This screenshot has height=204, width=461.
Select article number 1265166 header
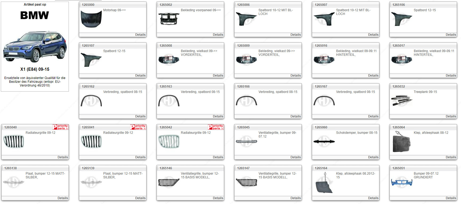(x=243, y=87)
